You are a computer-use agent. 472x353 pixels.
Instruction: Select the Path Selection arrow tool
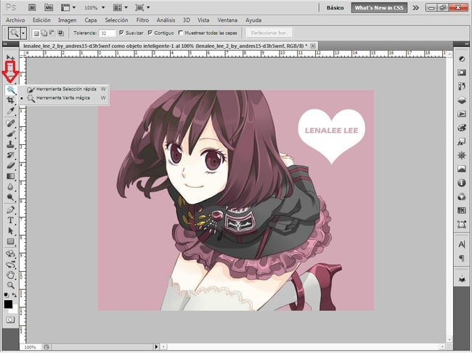click(11, 231)
